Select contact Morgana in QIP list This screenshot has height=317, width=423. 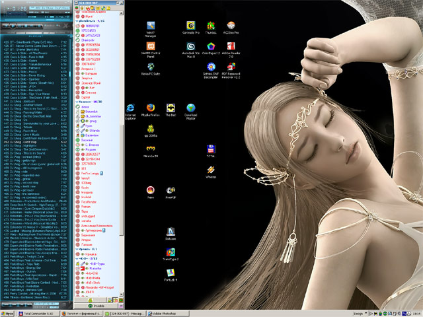pyautogui.click(x=87, y=192)
